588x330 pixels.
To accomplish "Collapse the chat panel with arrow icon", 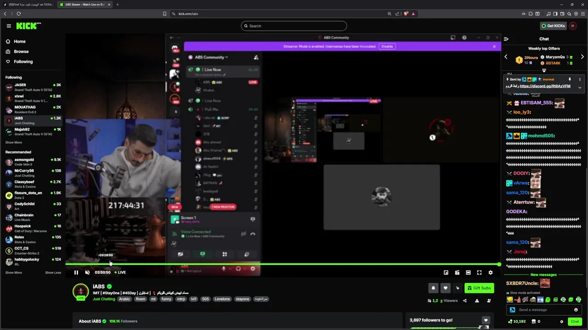I will [x=506, y=39].
